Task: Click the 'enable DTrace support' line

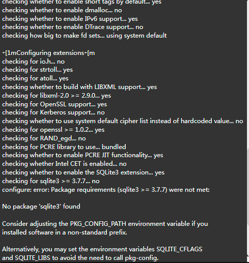Action: click(73, 27)
